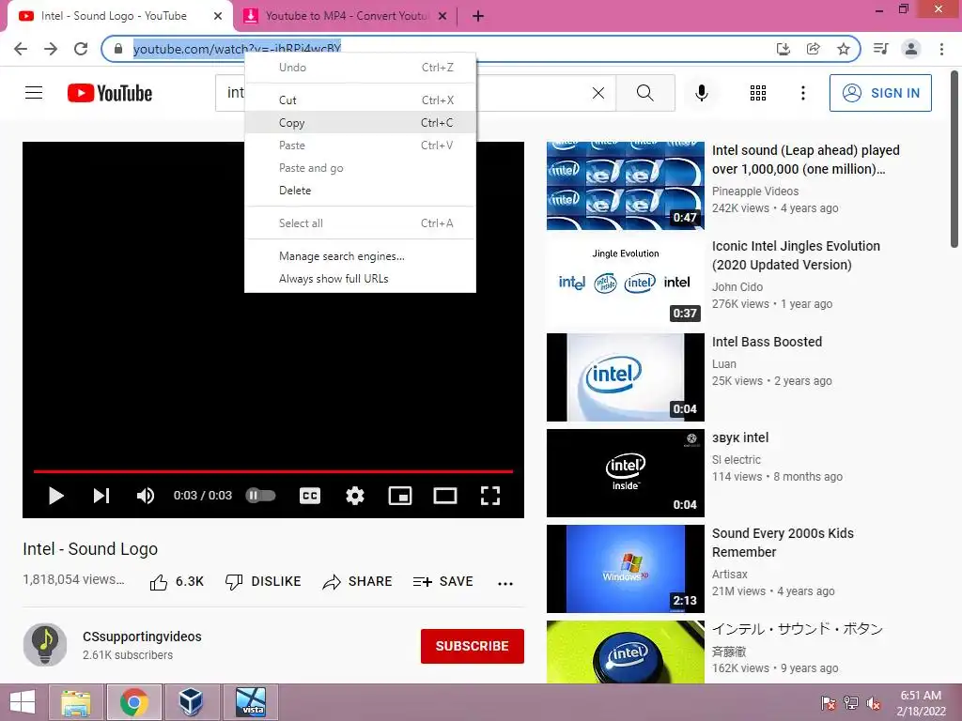Image resolution: width=962 pixels, height=721 pixels.
Task: Open more actions ellipsis under the video
Action: click(x=504, y=583)
